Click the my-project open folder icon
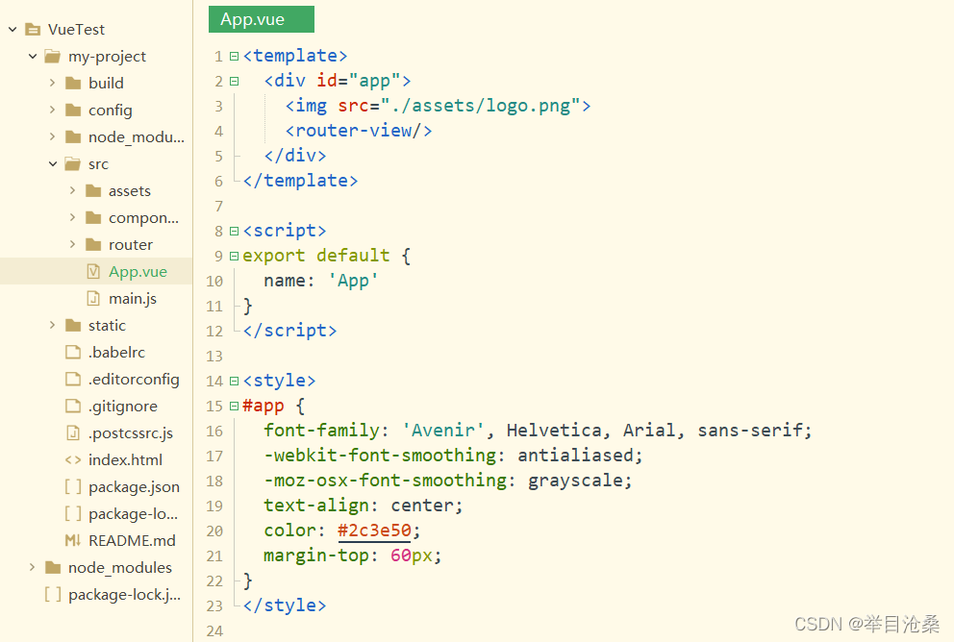This screenshot has height=642, width=954. (x=53, y=57)
